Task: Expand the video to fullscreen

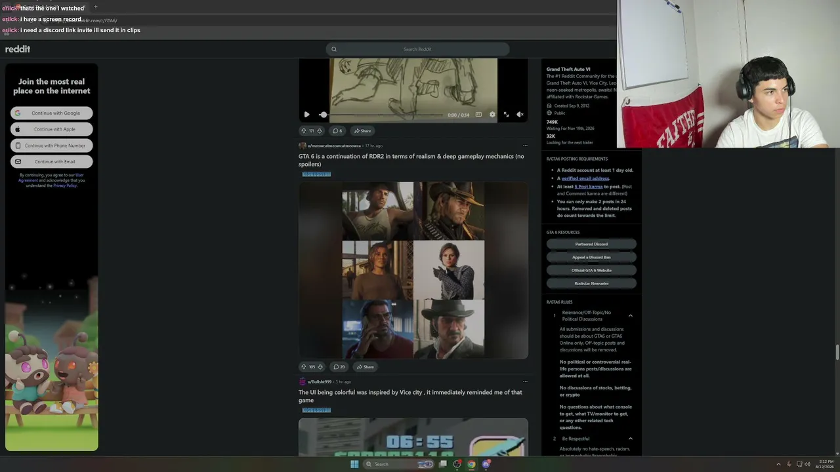Action: (x=506, y=115)
